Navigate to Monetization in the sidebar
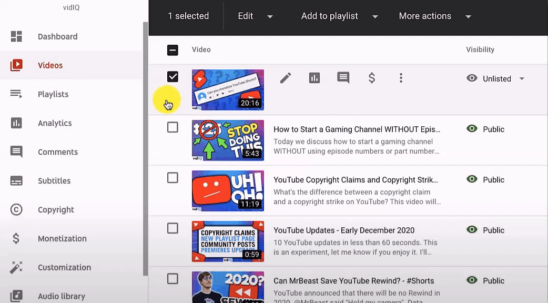548x303 pixels. 62,238
